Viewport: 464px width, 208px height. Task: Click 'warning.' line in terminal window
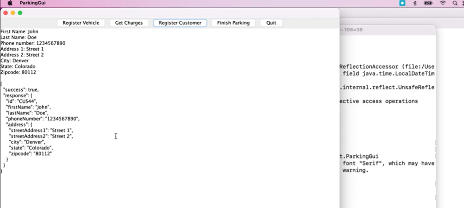click(x=355, y=170)
